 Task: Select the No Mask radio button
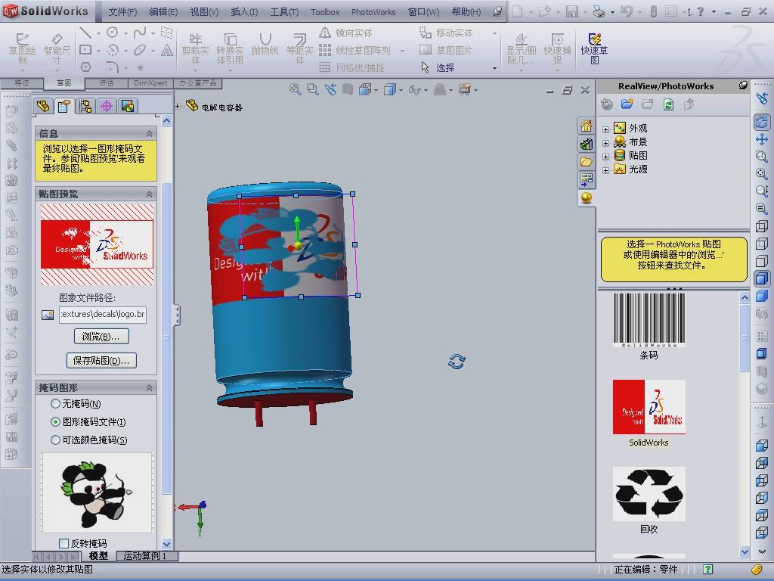tap(55, 404)
